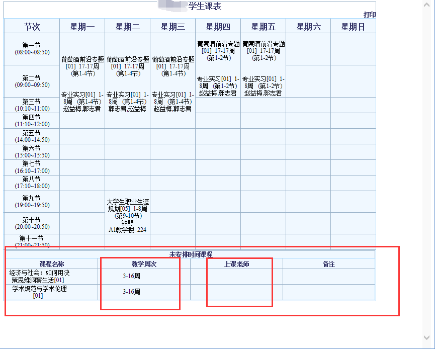Select the 经济与社会 unscheduled course
This screenshot has height=352, width=436.
pos(40,276)
